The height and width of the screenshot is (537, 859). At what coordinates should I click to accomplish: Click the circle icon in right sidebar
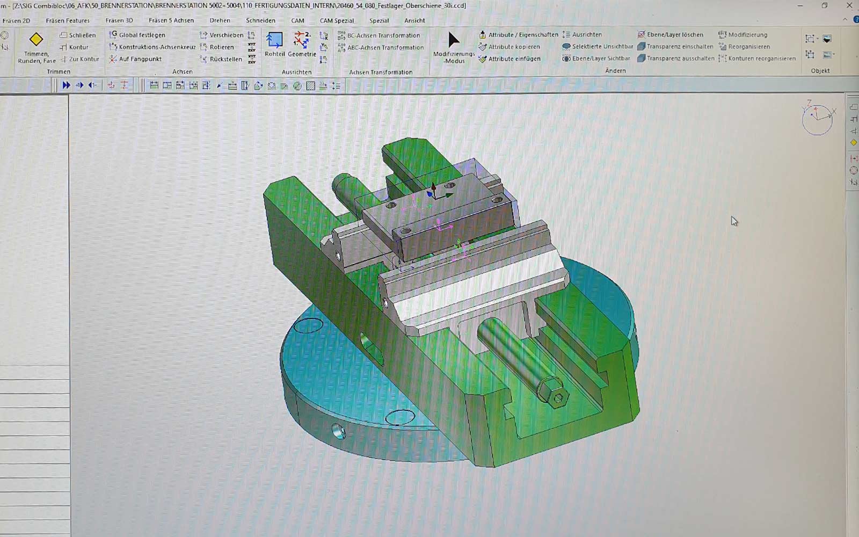[854, 170]
